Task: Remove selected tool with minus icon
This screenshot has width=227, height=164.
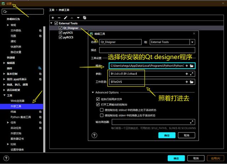Action: [x=59, y=18]
